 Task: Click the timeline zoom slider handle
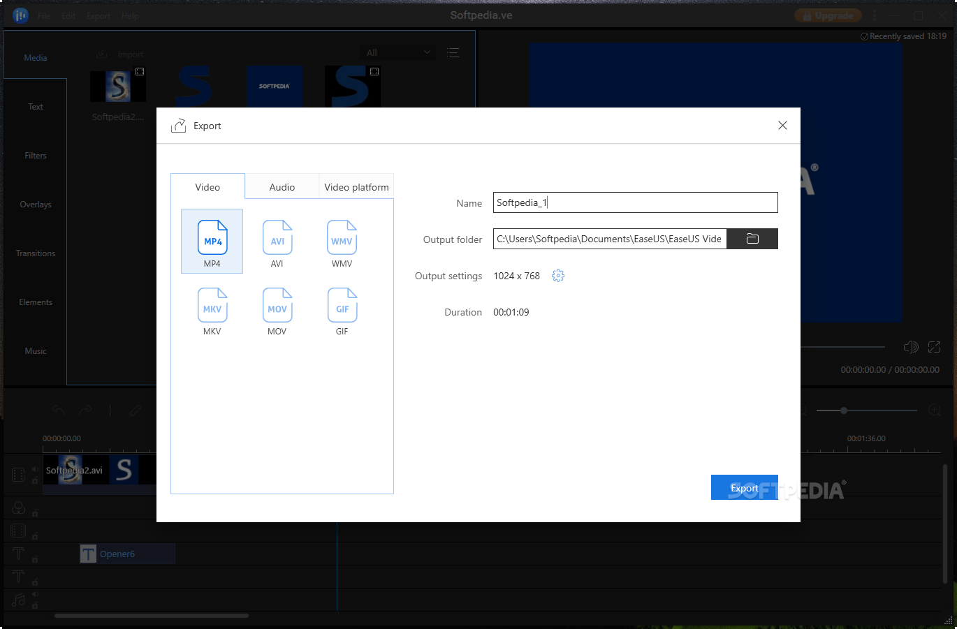845,410
